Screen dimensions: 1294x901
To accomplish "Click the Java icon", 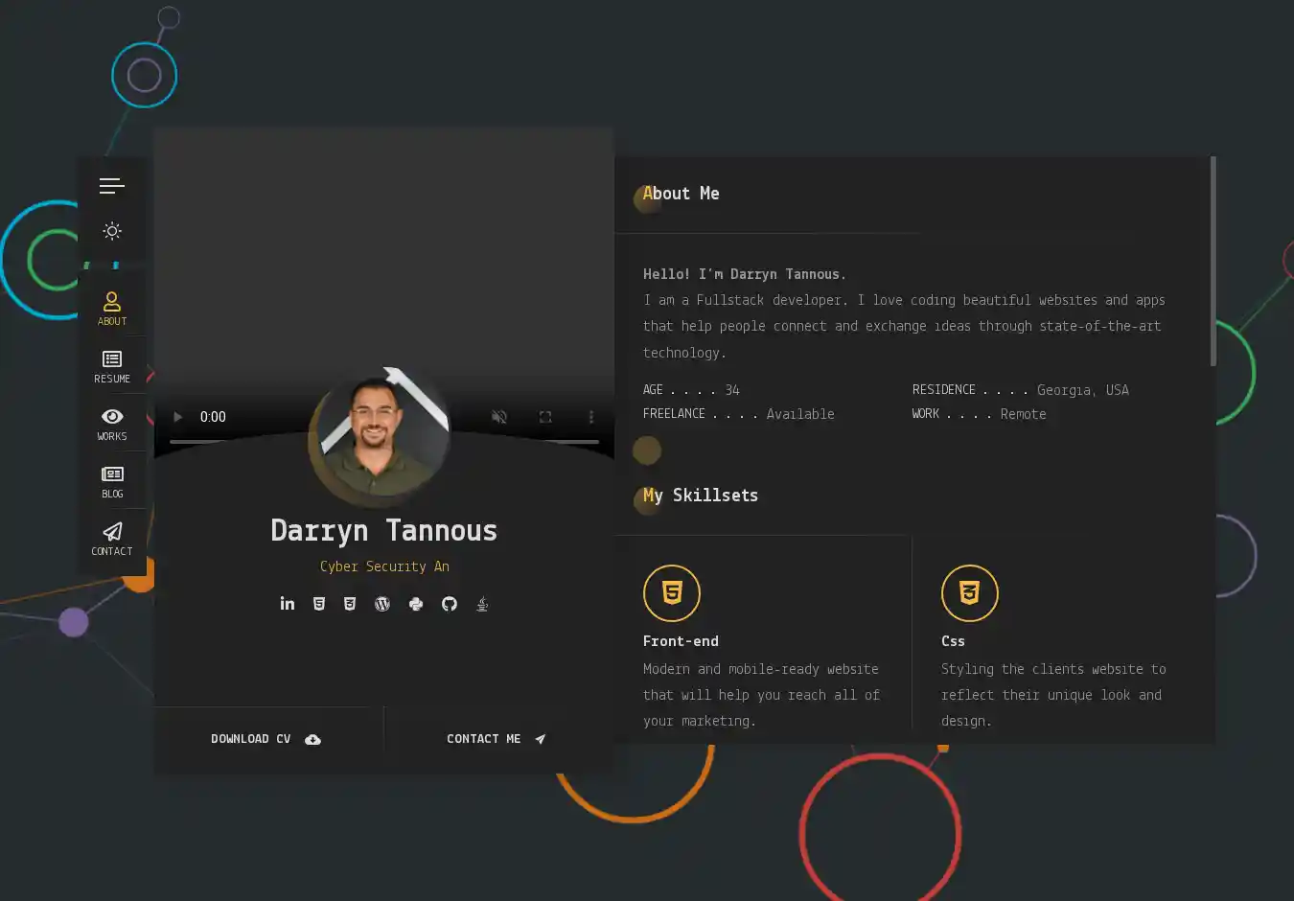I will pos(482,604).
